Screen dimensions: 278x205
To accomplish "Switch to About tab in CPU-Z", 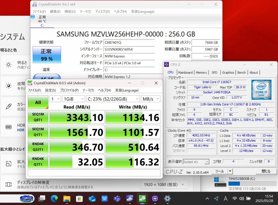I will pyautogui.click(x=254, y=72).
